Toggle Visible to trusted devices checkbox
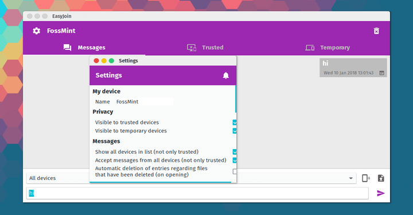This screenshot has width=413, height=215. [x=235, y=122]
